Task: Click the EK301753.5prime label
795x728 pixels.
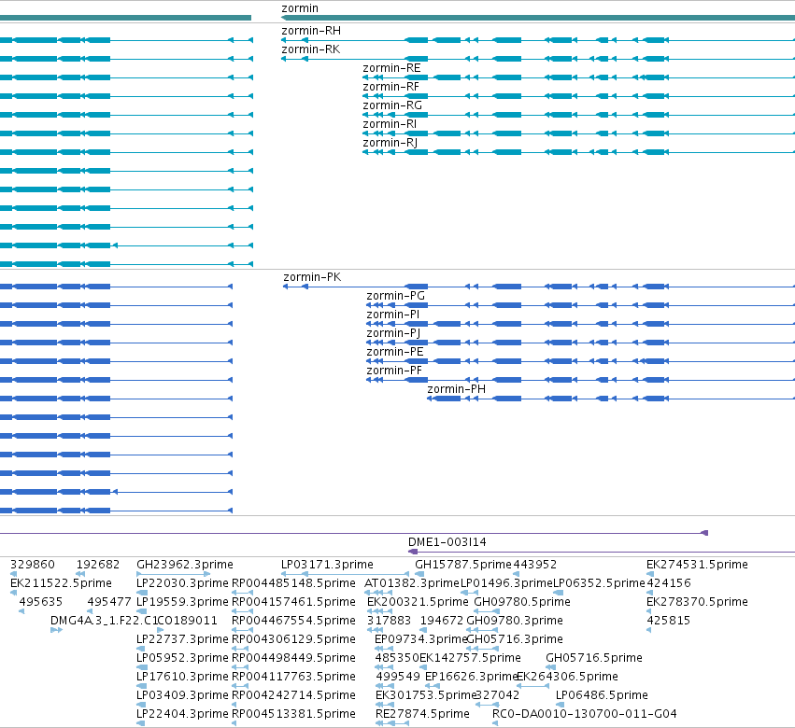Action: (x=426, y=696)
